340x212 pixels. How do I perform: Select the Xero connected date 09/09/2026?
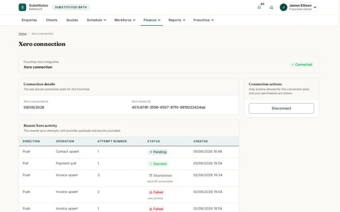tap(34, 107)
